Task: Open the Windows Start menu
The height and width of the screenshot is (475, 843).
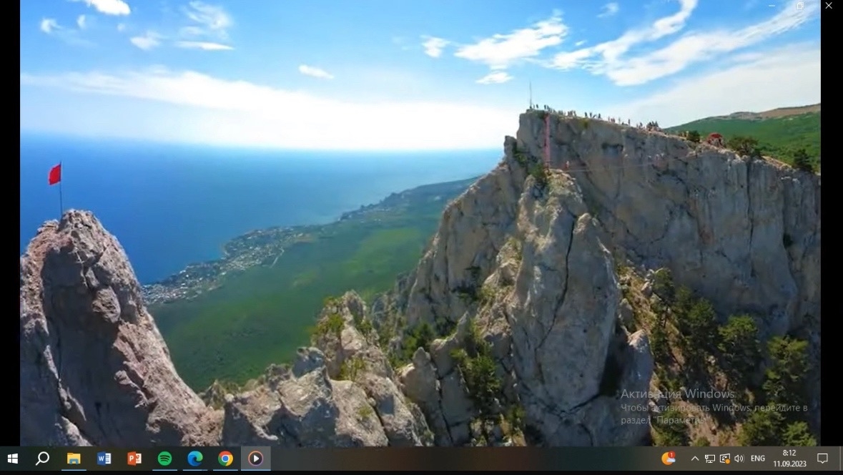Action: coord(12,459)
